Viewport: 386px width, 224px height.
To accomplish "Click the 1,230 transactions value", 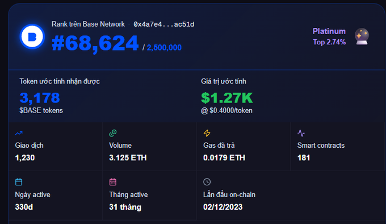I will (x=25, y=157).
